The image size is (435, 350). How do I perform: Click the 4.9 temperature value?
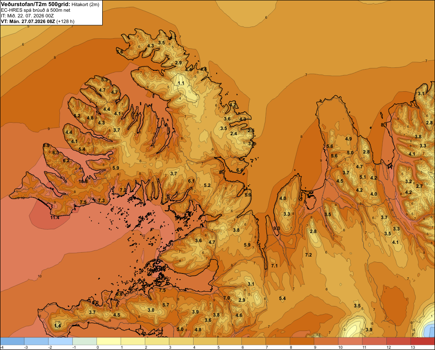[x=348, y=139]
